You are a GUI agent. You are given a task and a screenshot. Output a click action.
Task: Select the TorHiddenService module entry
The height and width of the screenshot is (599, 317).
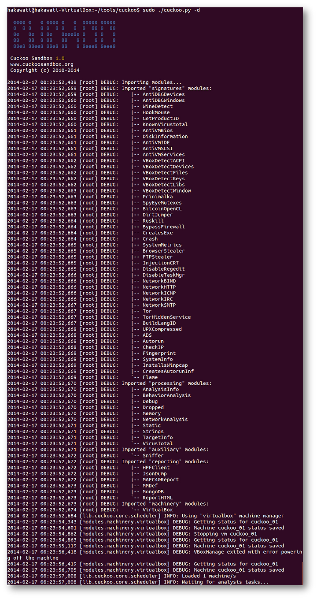point(166,317)
